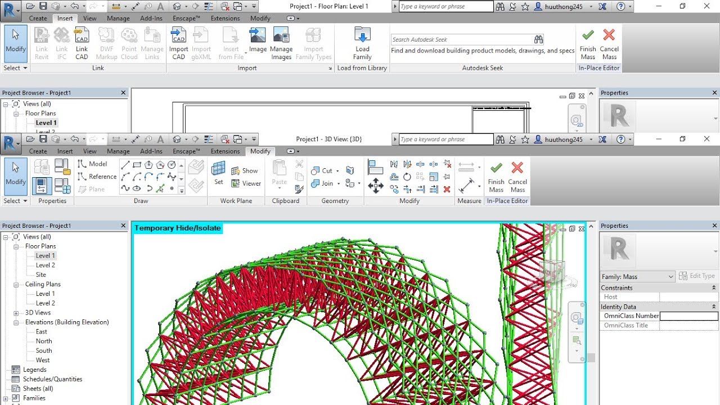Viewport: 720px width, 405px height.
Task: Click Finish Mass in lower Modify ribbon
Action: [x=496, y=177]
